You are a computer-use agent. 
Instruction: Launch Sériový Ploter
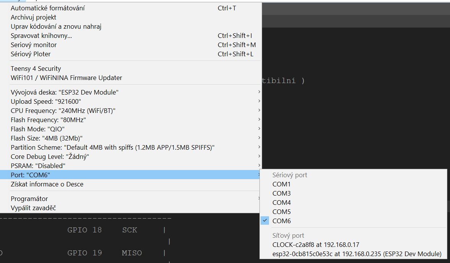[x=31, y=54]
